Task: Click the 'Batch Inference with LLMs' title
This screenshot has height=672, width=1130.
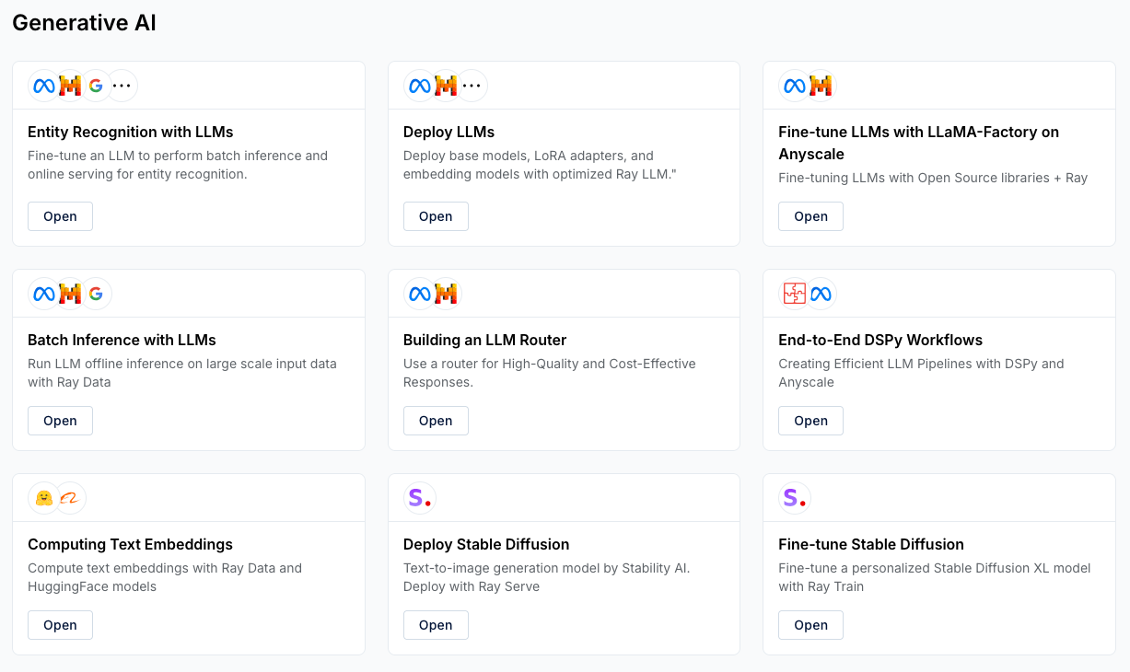Action: coord(122,341)
